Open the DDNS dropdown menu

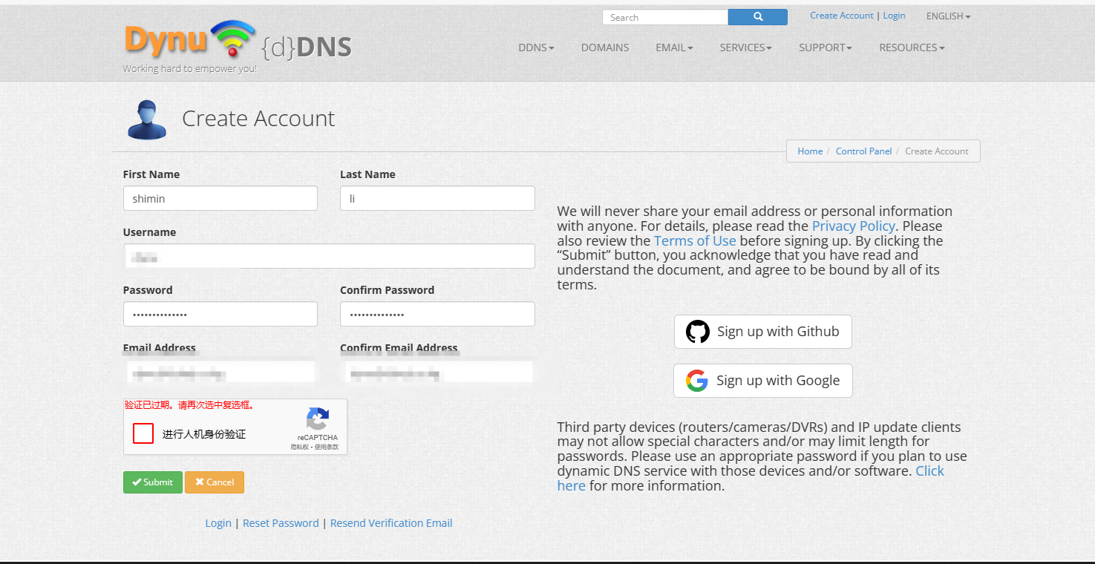tap(537, 47)
